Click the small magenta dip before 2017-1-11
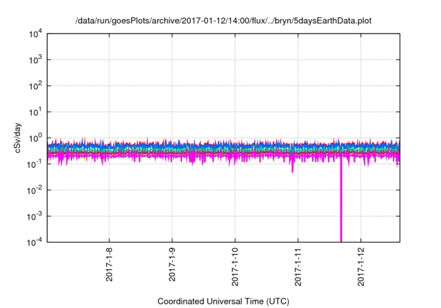Viewport: 441px width, 308px height. tap(292, 167)
